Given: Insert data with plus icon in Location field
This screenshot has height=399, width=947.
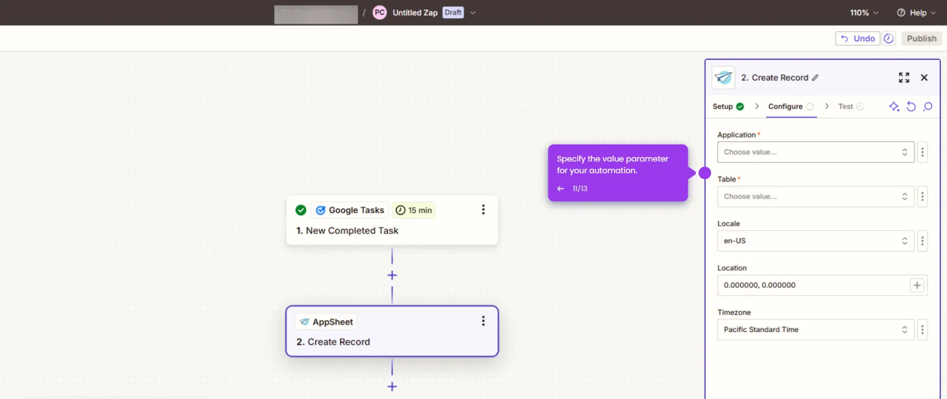Looking at the screenshot, I should [x=917, y=285].
